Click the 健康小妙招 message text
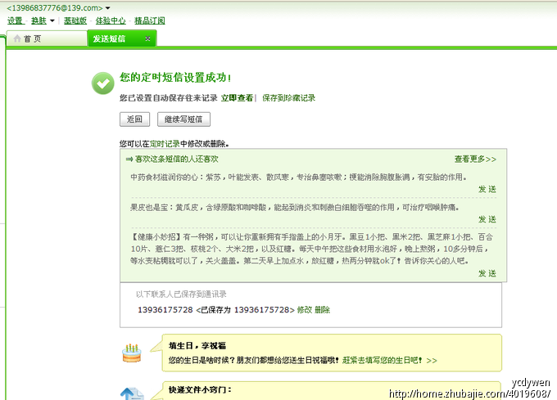 click(311, 249)
